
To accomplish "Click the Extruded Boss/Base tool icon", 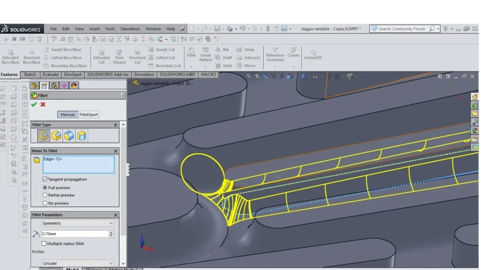I will 11,52.
